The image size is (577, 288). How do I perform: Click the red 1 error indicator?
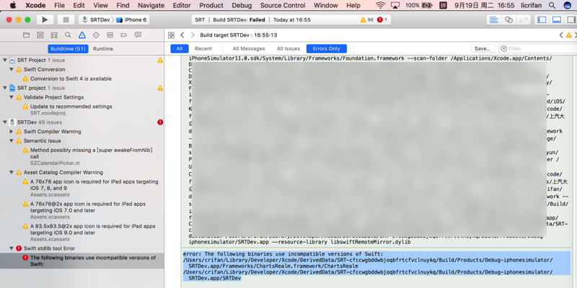point(382,20)
